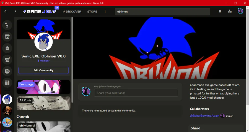Open the @BakerBowlingAgain collaborator link

204,116
